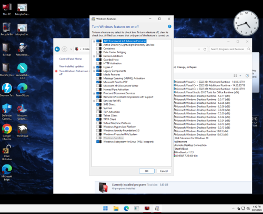263x214 pixels.
Task: Open the address bar history dropdown
Action: pyautogui.click(x=199, y=49)
